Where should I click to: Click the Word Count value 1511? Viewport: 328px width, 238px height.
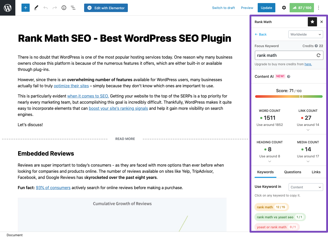[x=270, y=118]
